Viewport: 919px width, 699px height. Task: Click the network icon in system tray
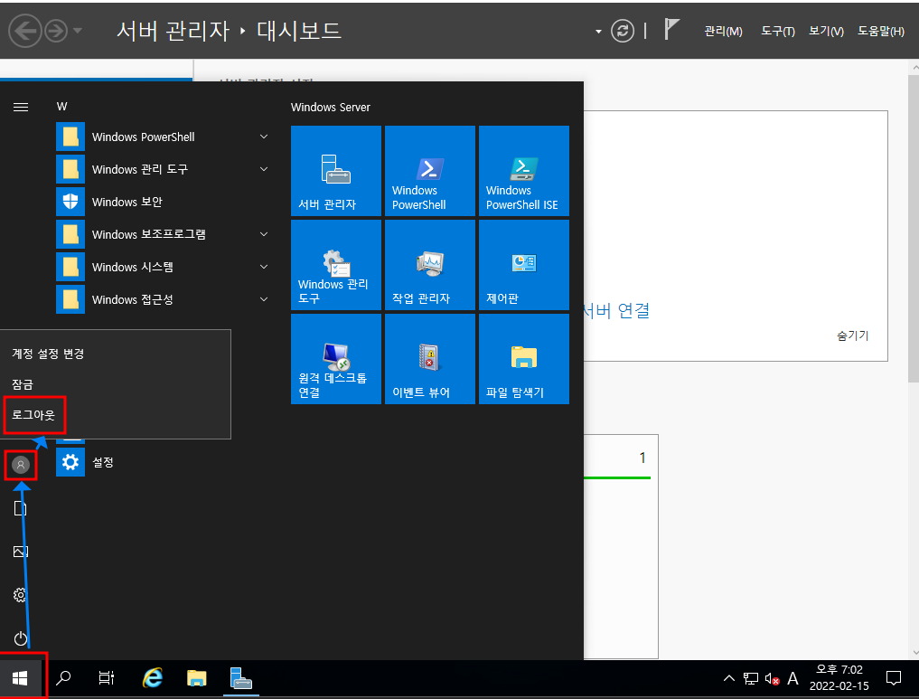tap(751, 678)
